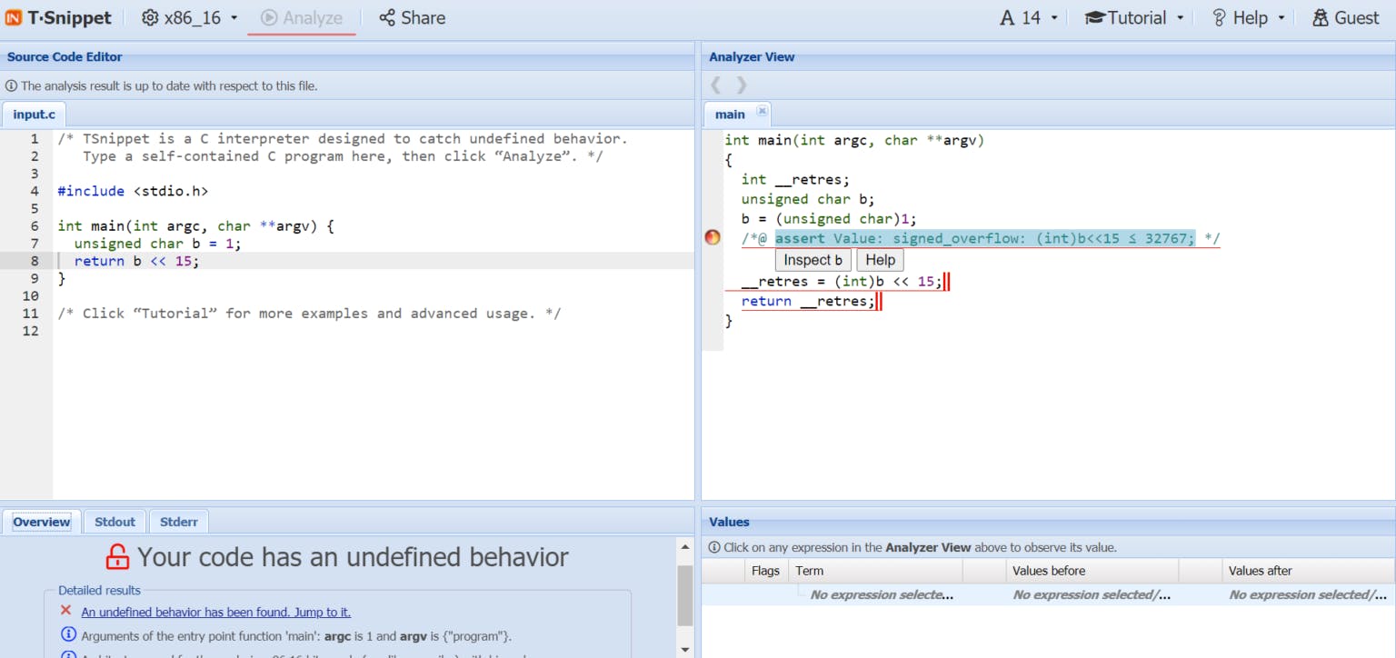Switch to the Stderr tab
1396x658 pixels.
click(x=178, y=522)
